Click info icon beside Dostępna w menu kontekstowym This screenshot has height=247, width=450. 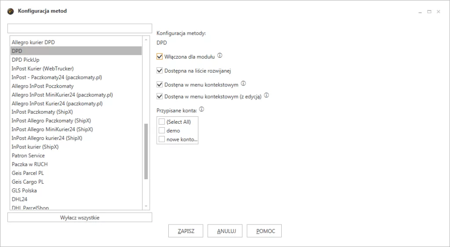(243, 84)
